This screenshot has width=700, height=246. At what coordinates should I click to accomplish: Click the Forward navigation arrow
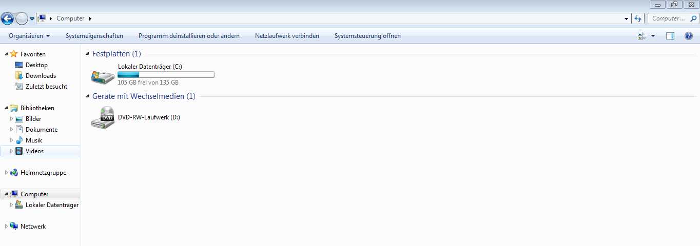pyautogui.click(x=22, y=19)
